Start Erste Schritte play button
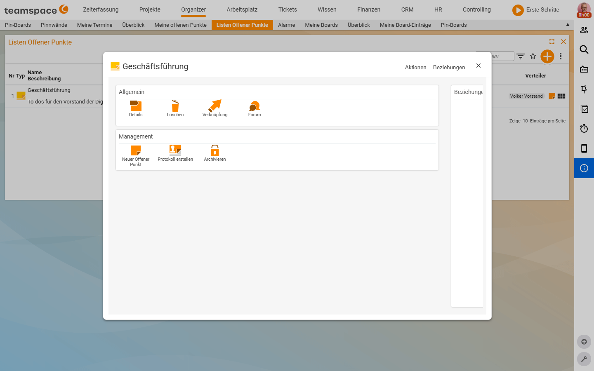Screen dimensions: 594x371 (x=518, y=10)
